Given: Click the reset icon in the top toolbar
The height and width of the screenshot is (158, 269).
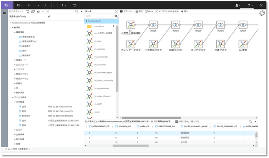Looking at the screenshot, I should 75,5.
